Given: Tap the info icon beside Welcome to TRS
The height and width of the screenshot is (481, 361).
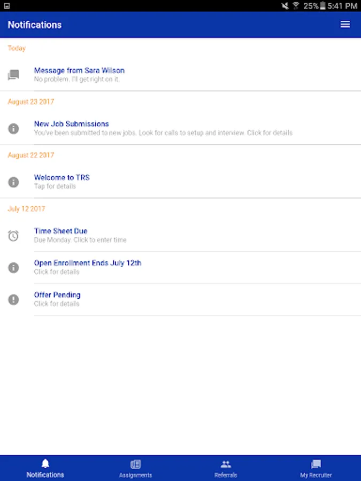Looking at the screenshot, I should click(x=13, y=182).
